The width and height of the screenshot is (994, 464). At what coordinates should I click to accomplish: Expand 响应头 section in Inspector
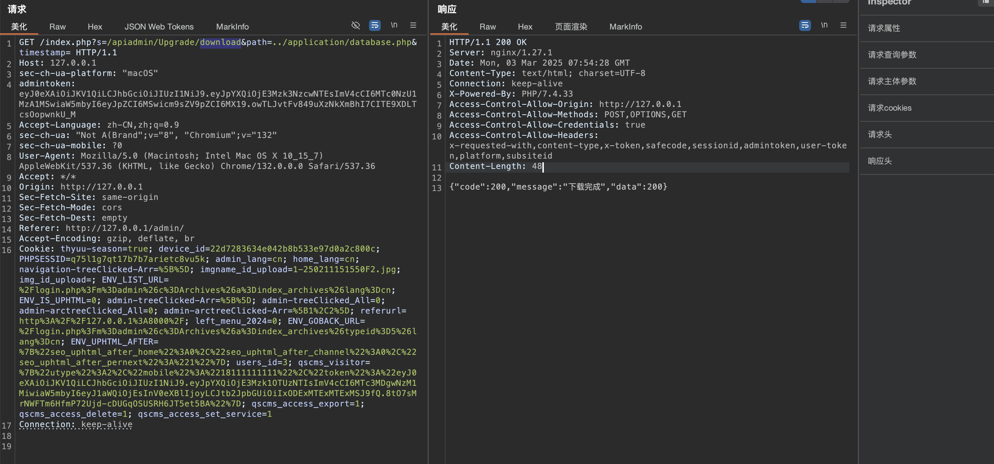926,161
